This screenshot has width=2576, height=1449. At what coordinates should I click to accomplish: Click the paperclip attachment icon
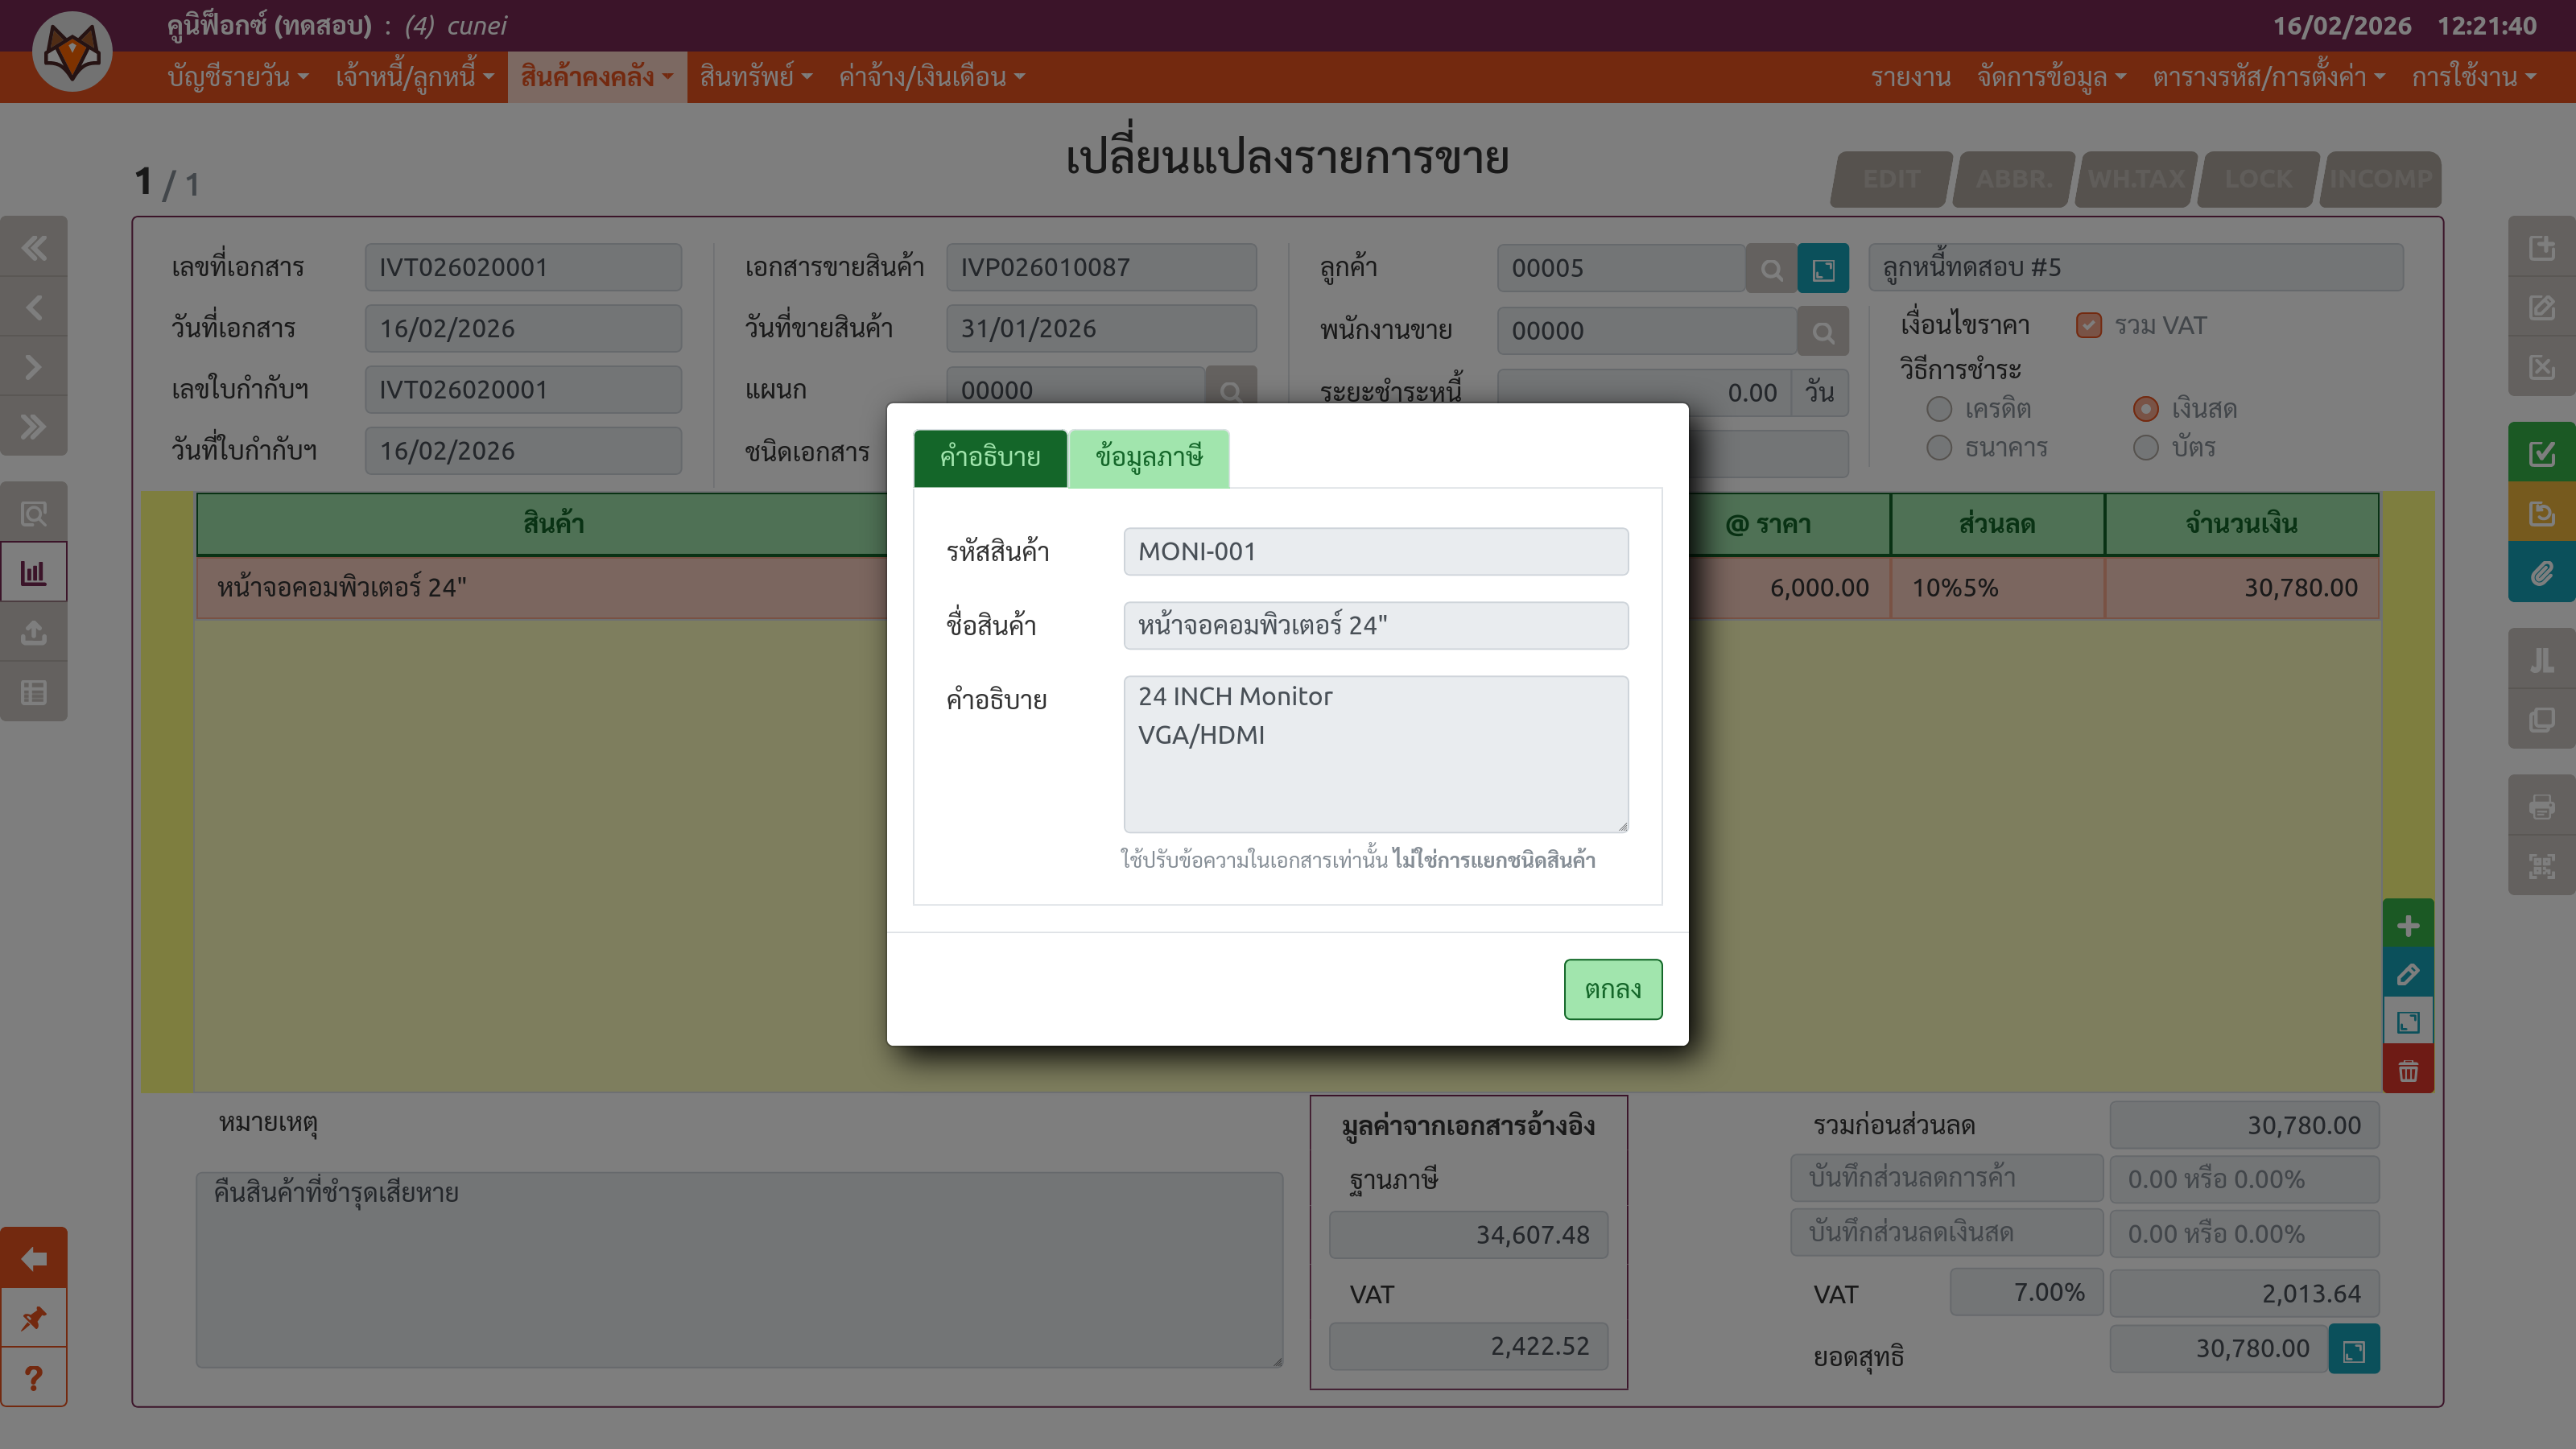2541,573
